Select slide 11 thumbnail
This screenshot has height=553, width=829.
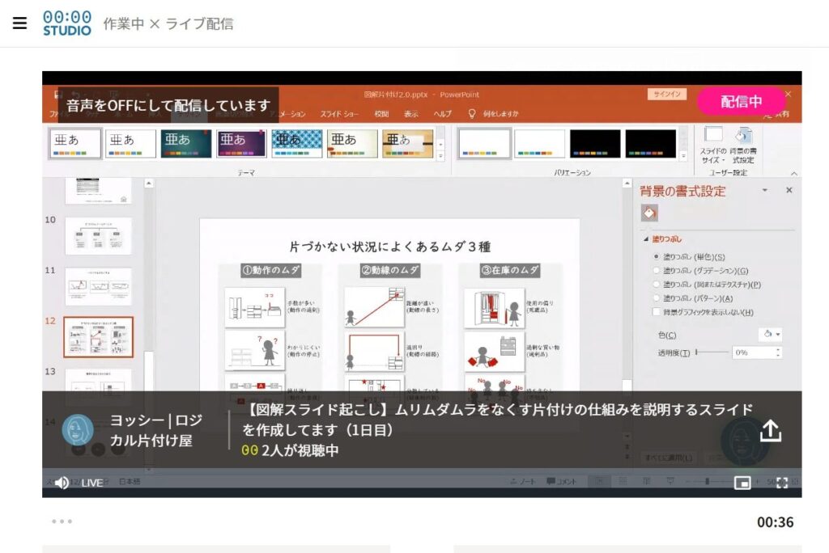point(98,286)
